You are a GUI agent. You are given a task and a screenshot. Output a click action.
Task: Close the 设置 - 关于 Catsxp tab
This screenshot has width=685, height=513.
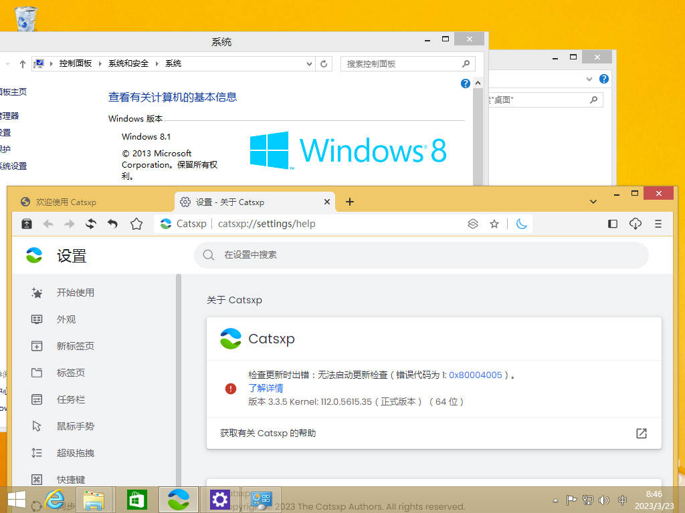click(x=326, y=202)
